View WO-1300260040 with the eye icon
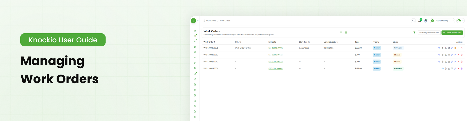 439,62
